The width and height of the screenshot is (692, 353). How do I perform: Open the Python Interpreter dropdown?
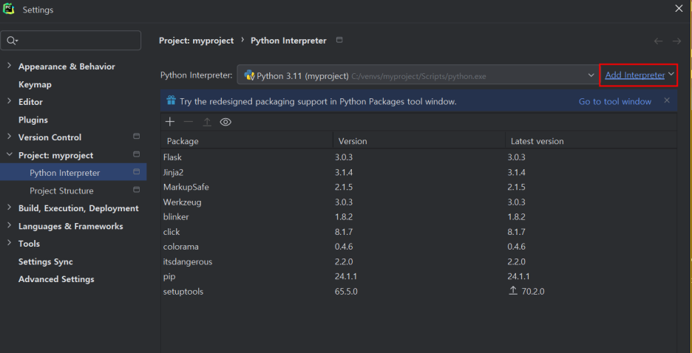[418, 75]
